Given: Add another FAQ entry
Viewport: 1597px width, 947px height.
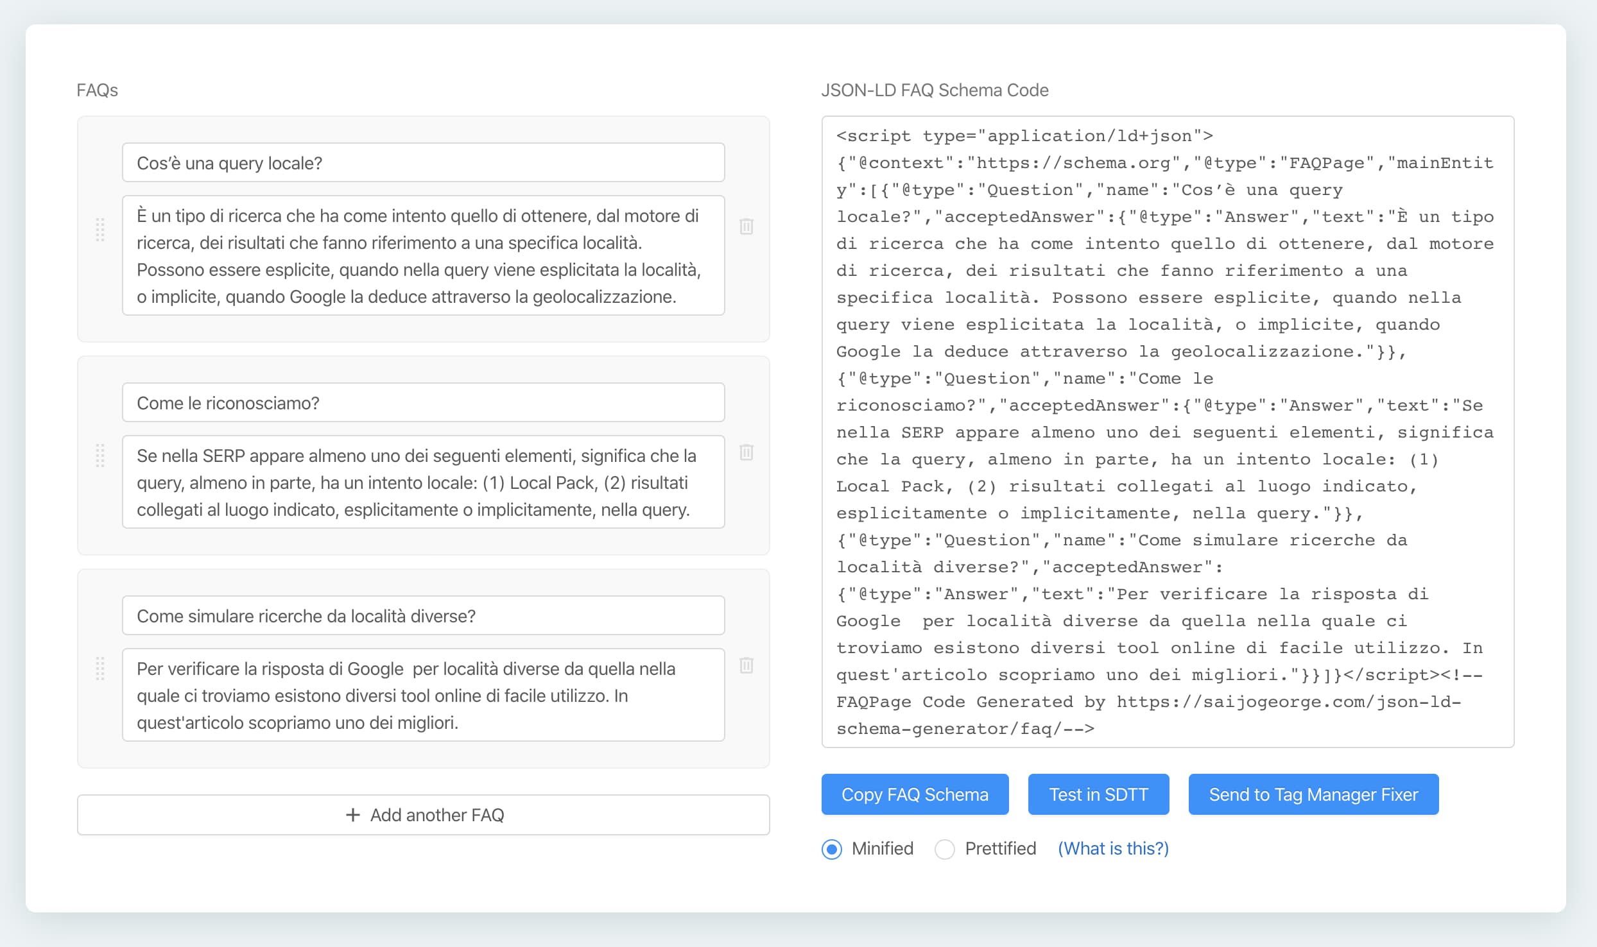Looking at the screenshot, I should 424,815.
